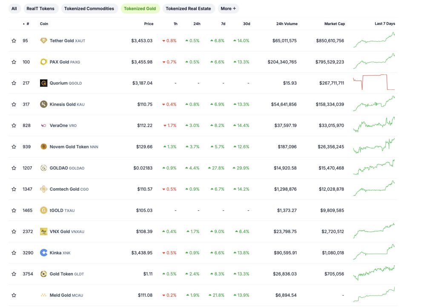Click the Quorium QGOLD logo

pos(44,83)
